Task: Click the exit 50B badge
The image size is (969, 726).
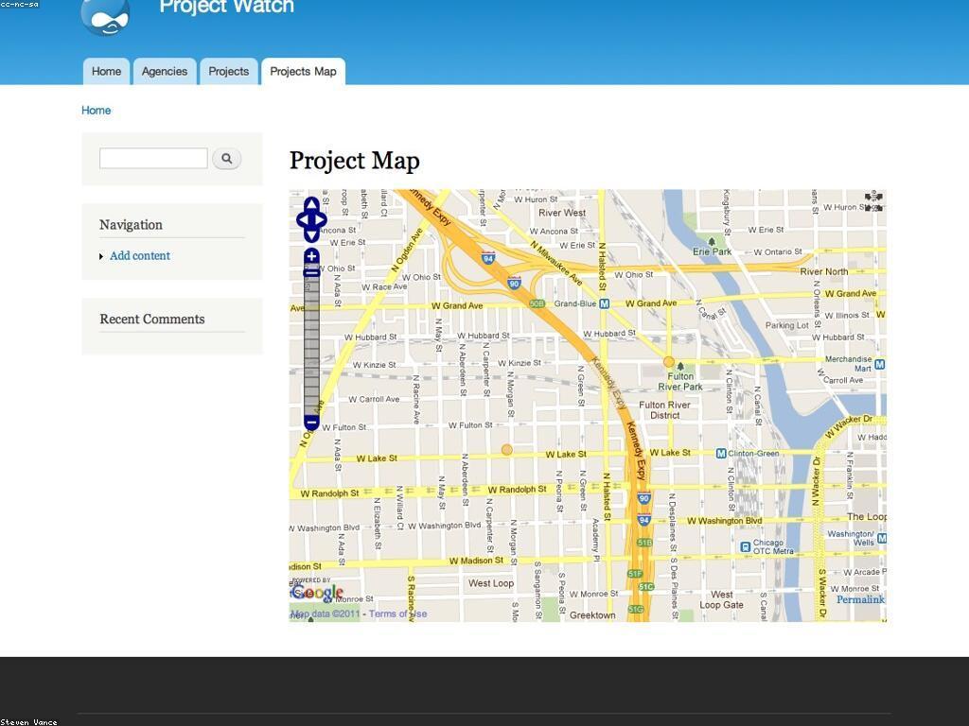Action: (x=537, y=303)
